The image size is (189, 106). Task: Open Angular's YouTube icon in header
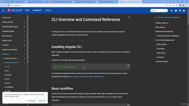(184, 11)
